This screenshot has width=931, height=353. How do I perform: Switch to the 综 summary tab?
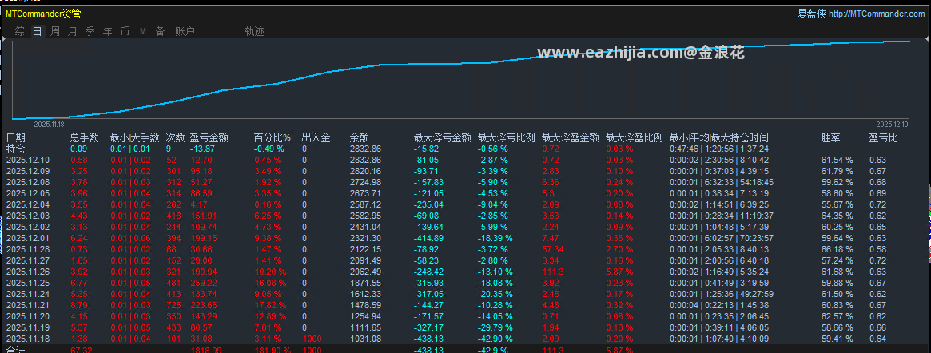coord(20,31)
